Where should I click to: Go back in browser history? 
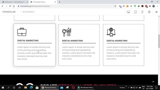click(2, 6)
